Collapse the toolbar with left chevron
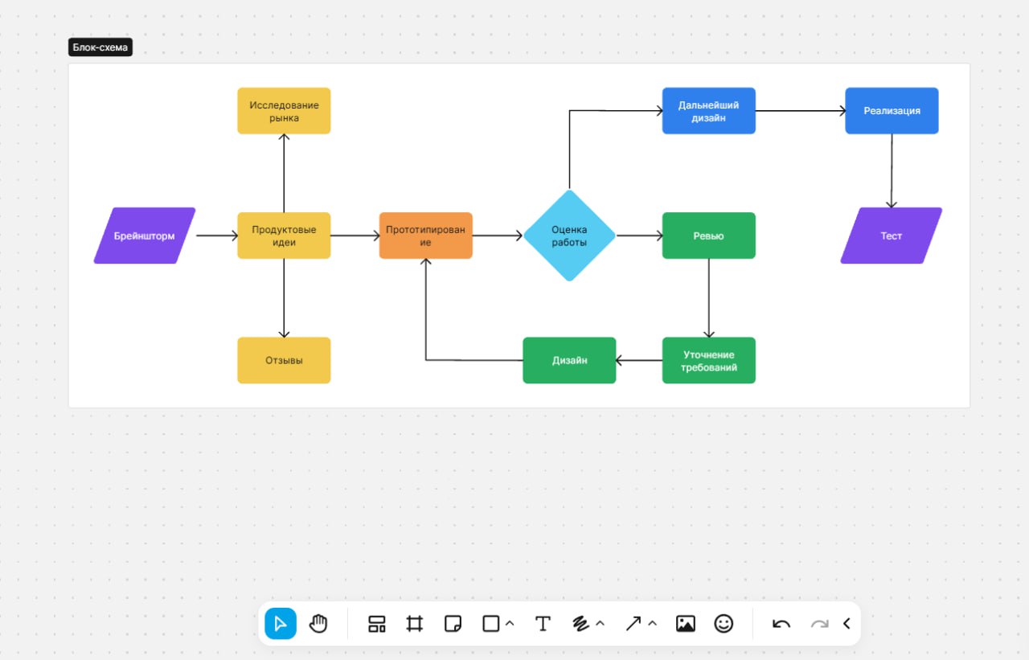Viewport: 1029px width, 660px height. click(x=847, y=624)
